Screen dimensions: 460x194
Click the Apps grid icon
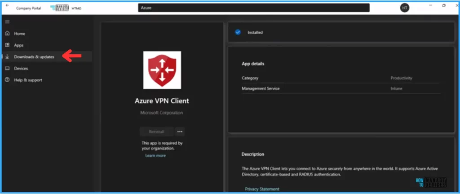pyautogui.click(x=7, y=45)
